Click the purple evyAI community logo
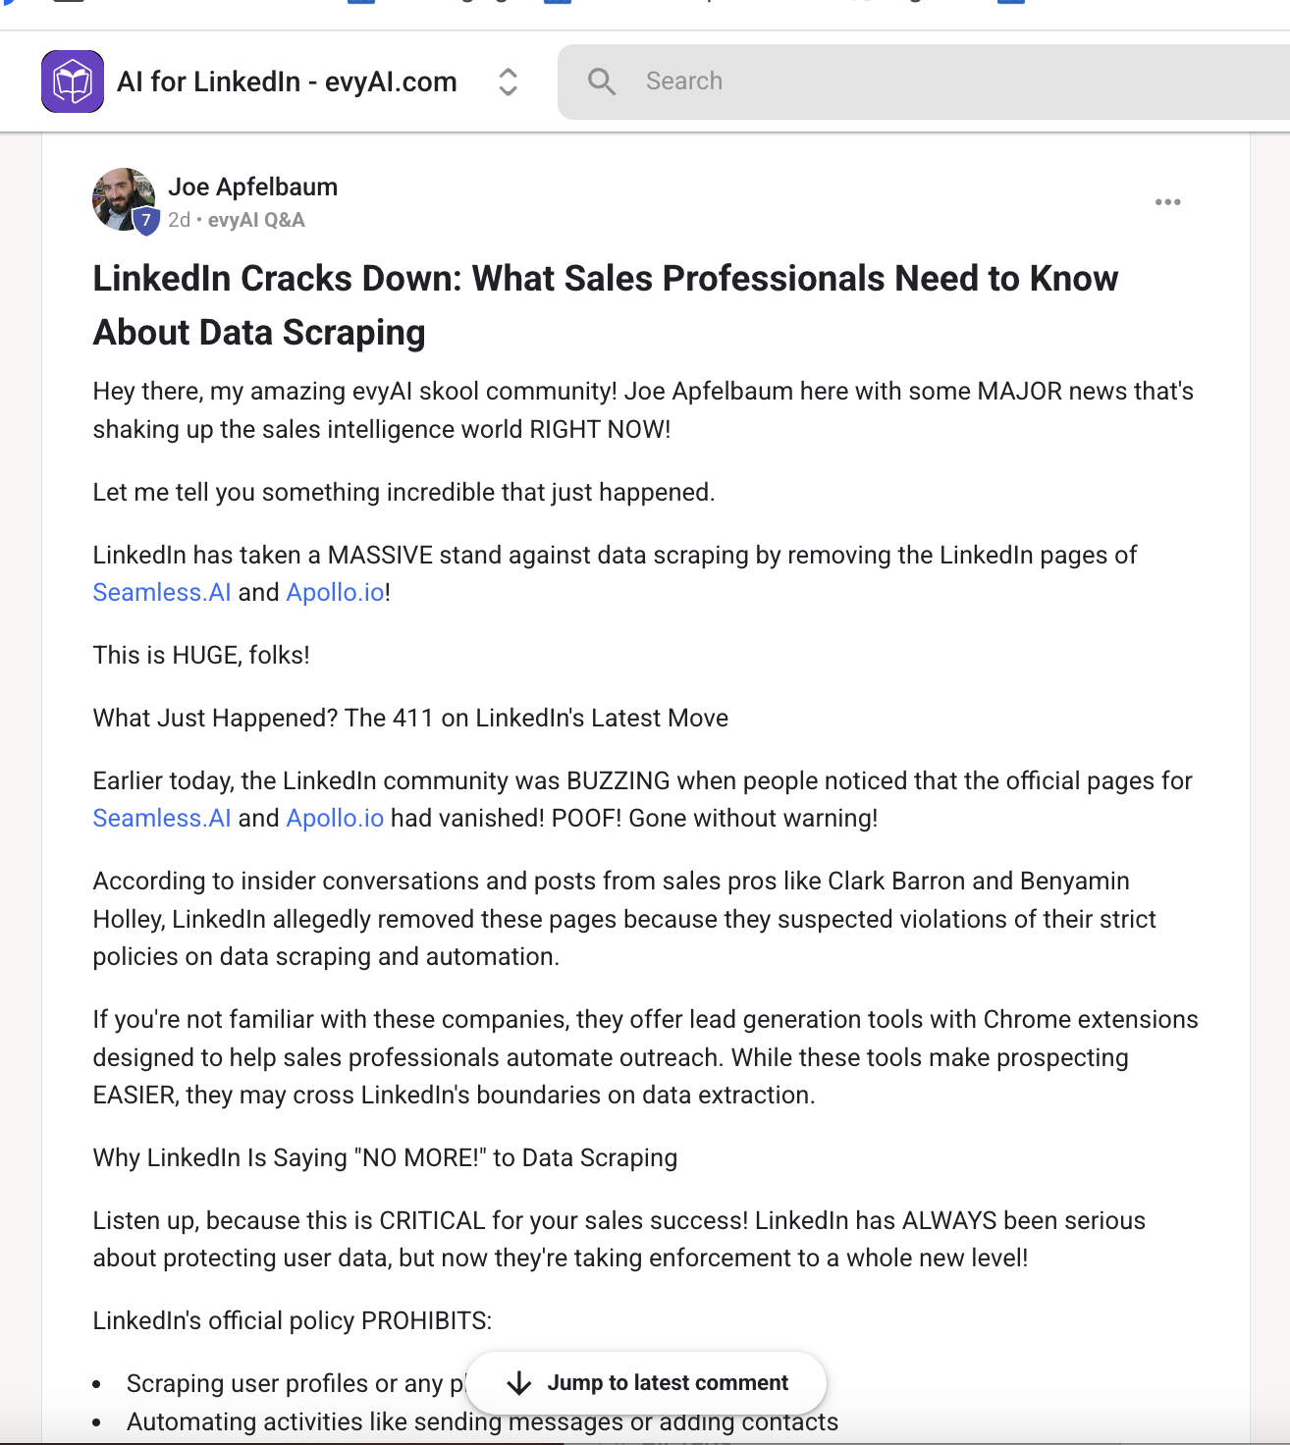The width and height of the screenshot is (1290, 1445). [72, 80]
